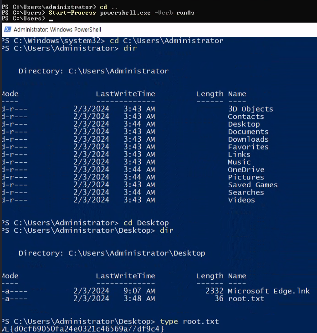Viewport: 317px width, 333px height.
Task: Select the Favorites directory name
Action: pos(248,147)
